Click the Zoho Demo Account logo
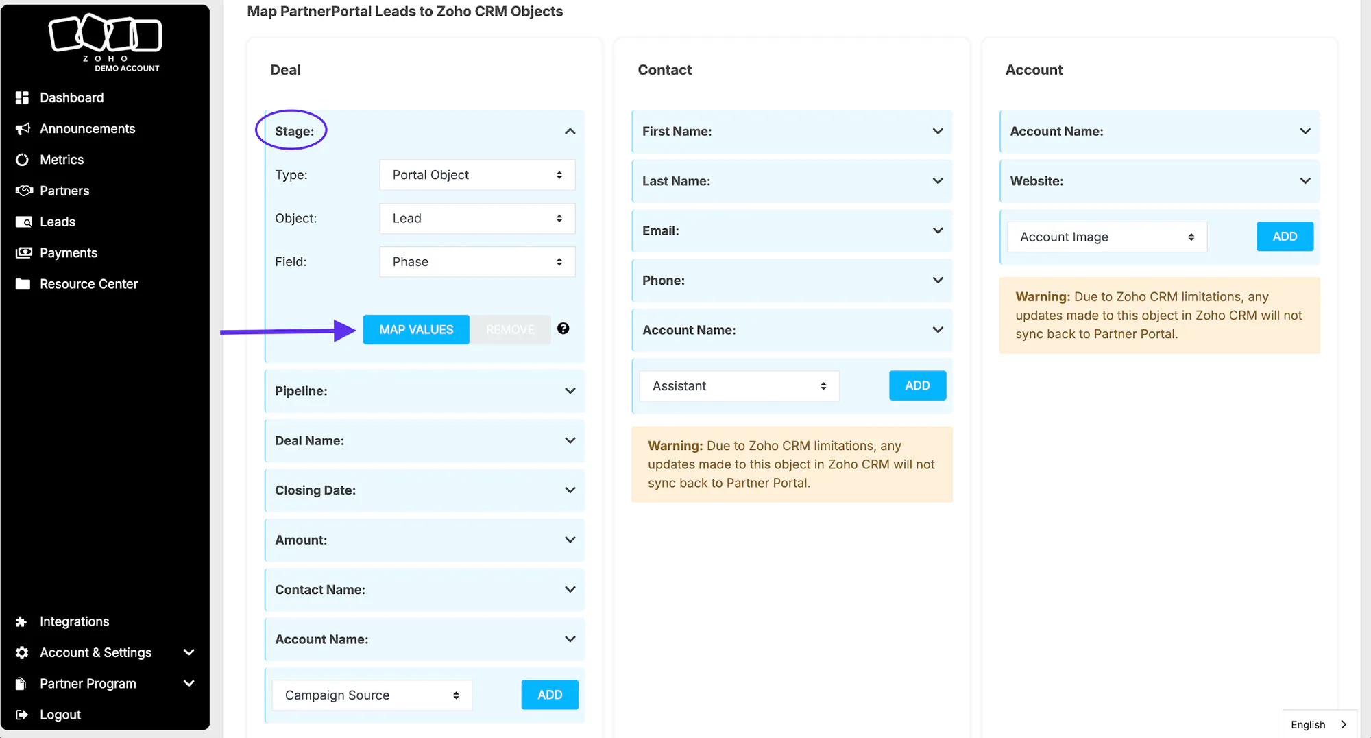The width and height of the screenshot is (1371, 738). coord(106,43)
